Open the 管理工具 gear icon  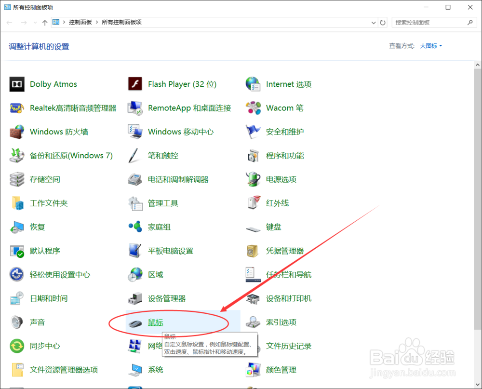tap(135, 203)
